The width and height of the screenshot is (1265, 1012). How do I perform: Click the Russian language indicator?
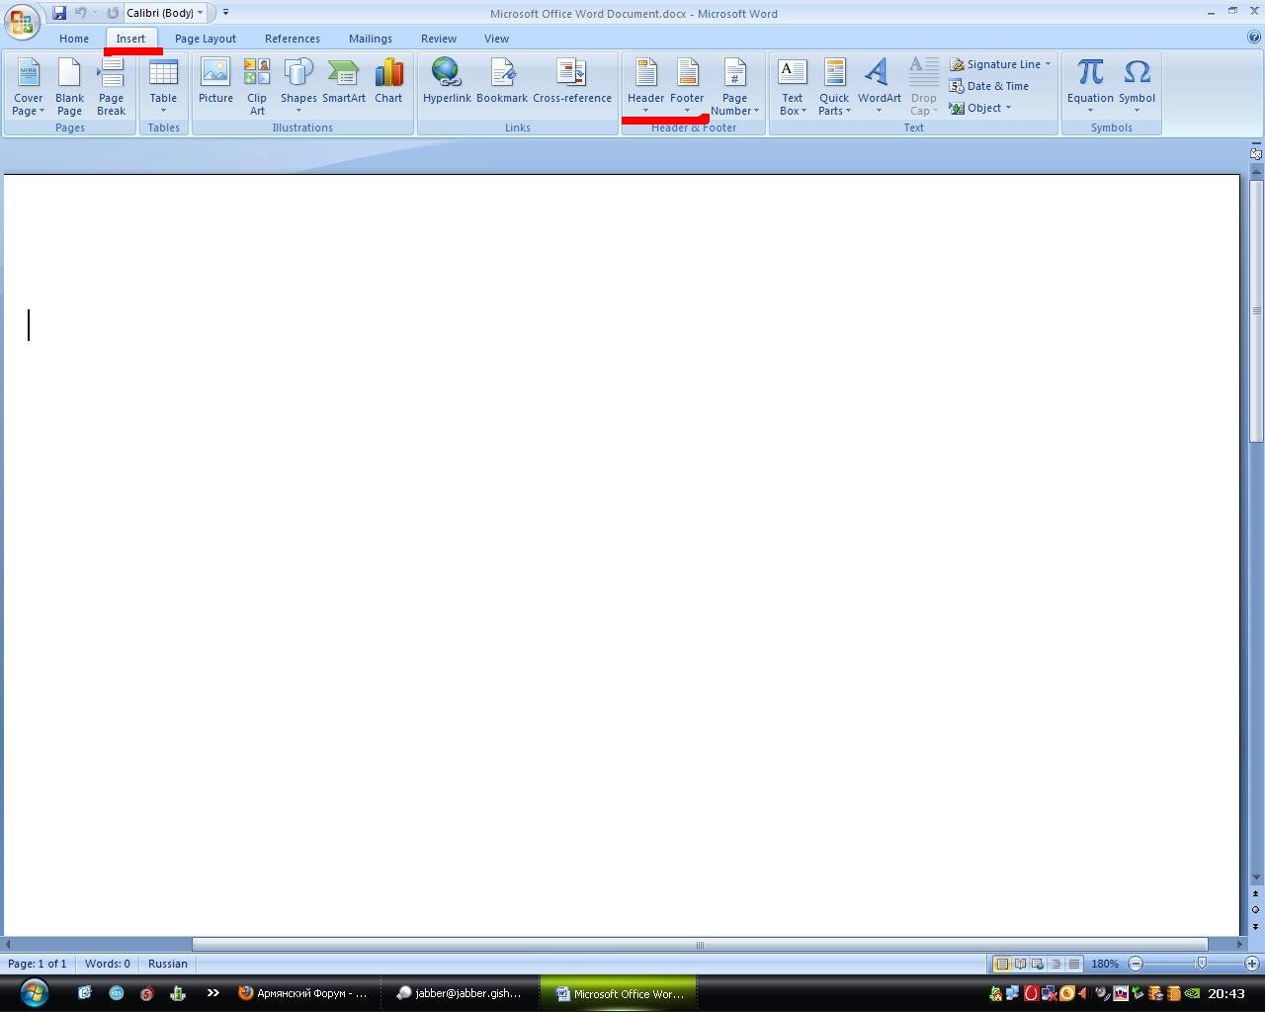click(167, 964)
